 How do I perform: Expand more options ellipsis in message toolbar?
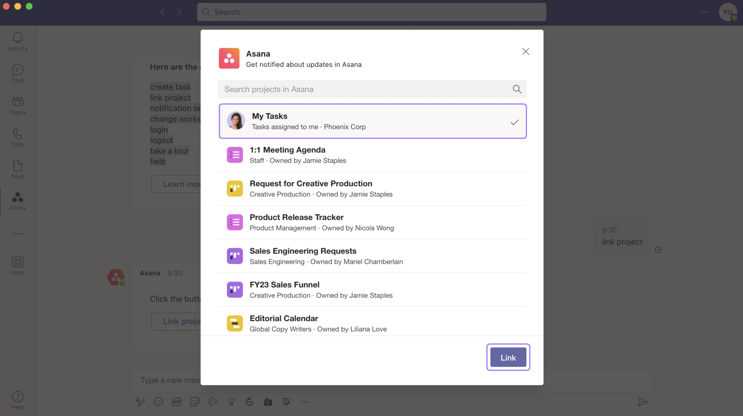[304, 401]
